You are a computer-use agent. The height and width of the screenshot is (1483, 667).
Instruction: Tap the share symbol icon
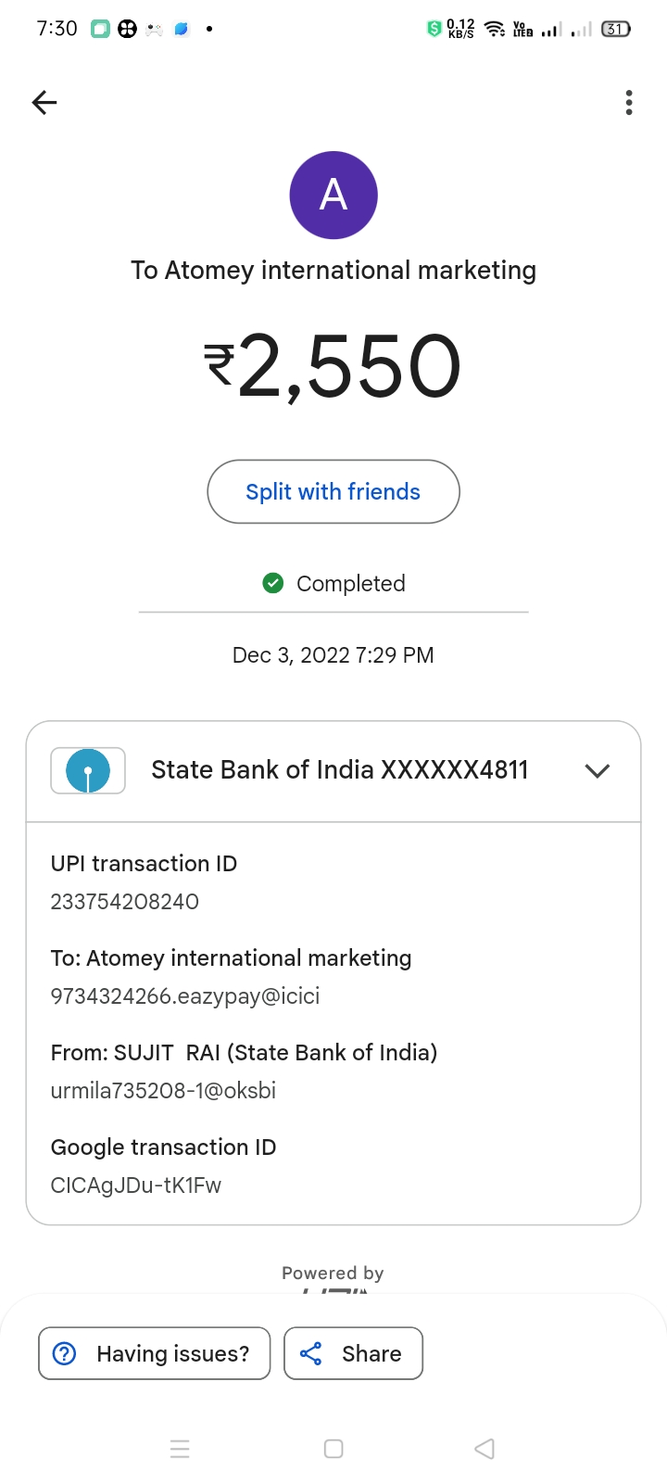(311, 1353)
